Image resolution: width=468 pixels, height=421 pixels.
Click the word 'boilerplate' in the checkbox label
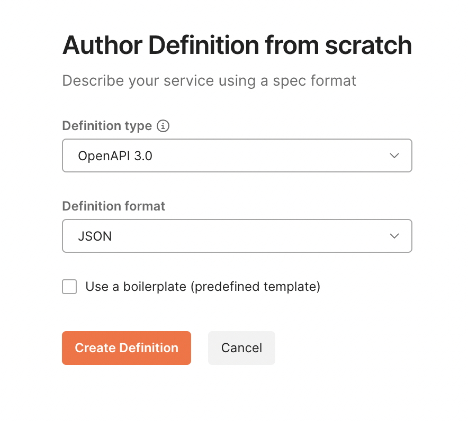(155, 287)
